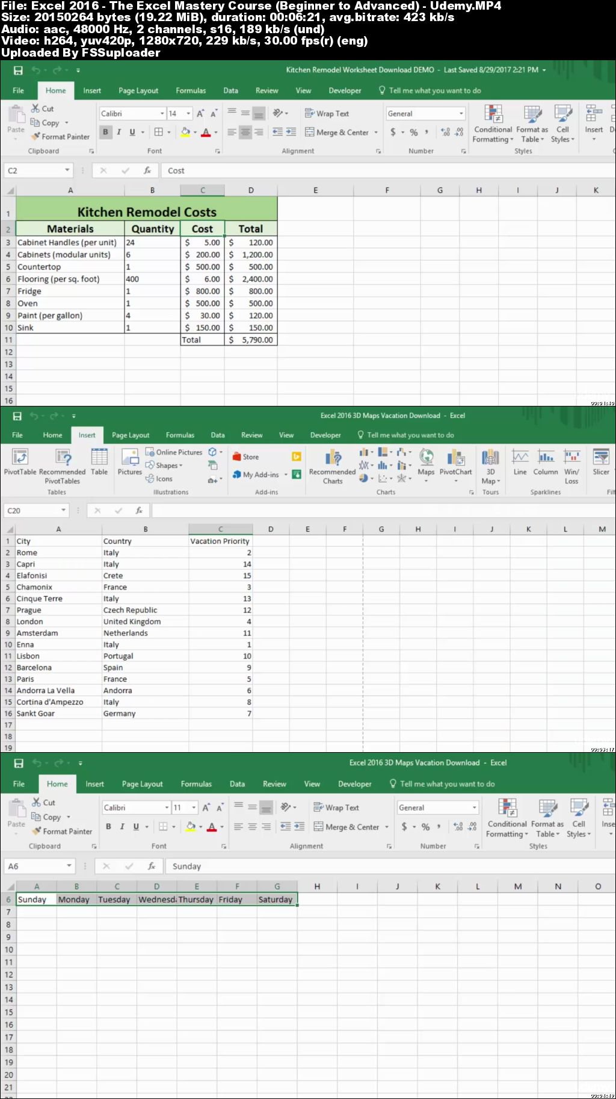Toggle Bold in the bottom Excel window
This screenshot has height=1099, width=616.
(x=108, y=827)
